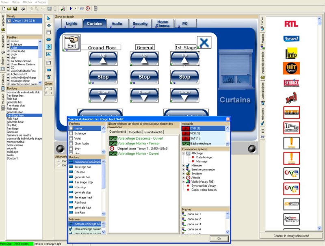Expand the Système tree node
The image size is (325, 246).
coord(184,174)
